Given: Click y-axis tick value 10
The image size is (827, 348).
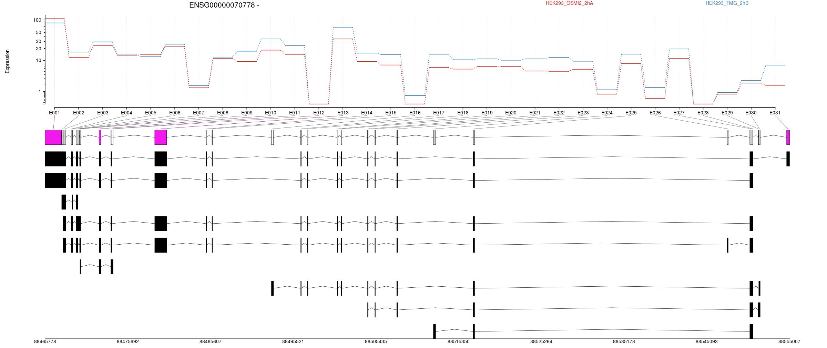Looking at the screenshot, I should (x=39, y=61).
